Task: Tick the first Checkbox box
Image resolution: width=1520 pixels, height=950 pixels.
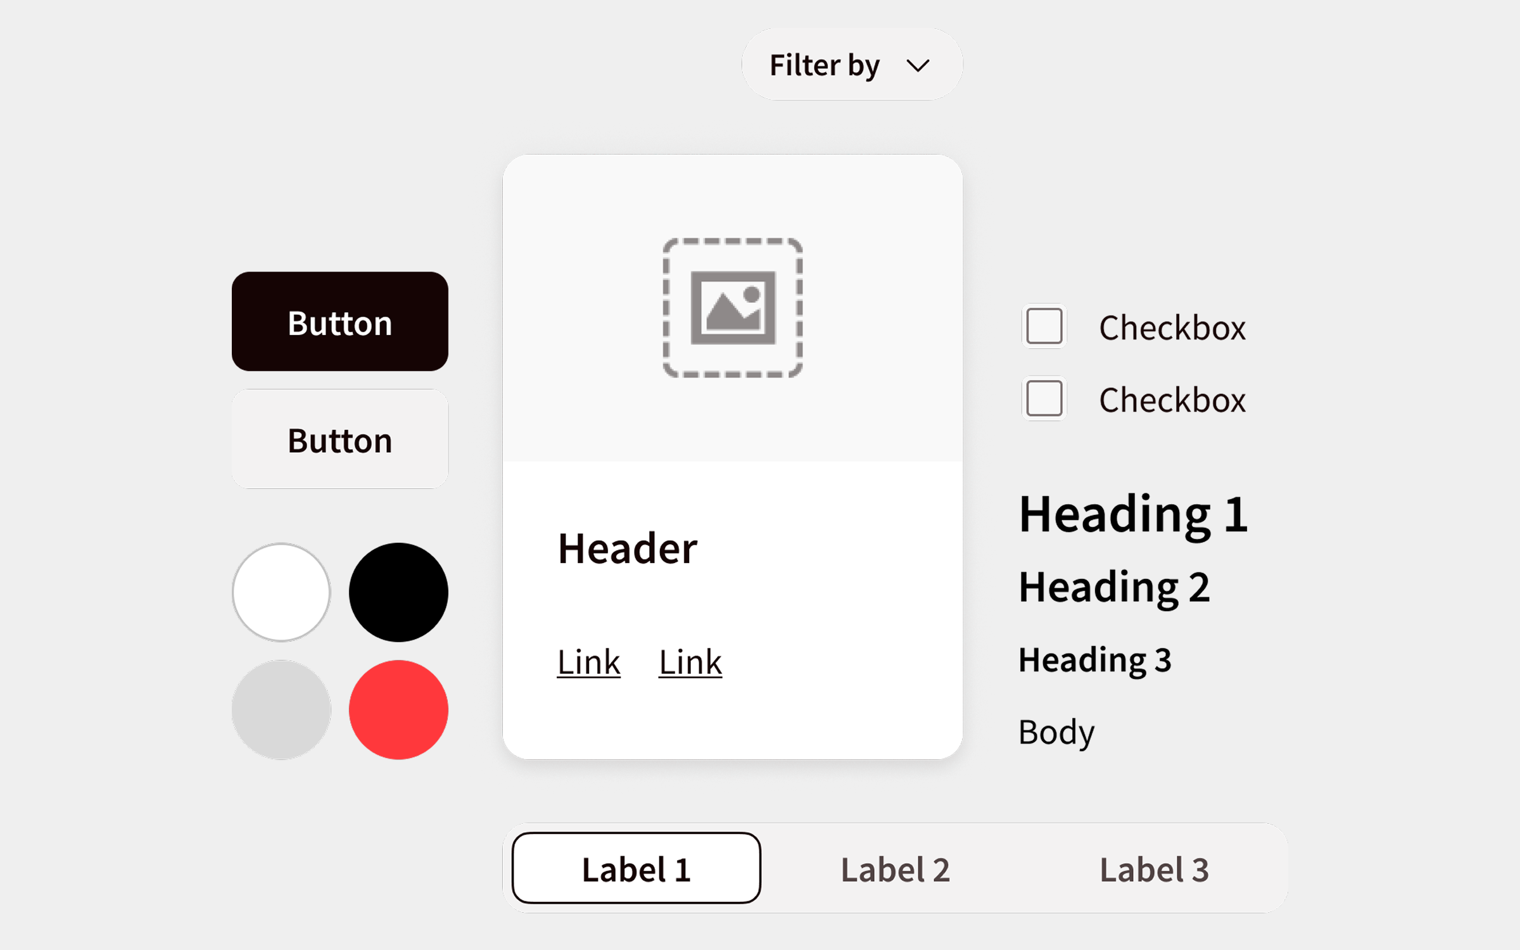Action: point(1044,326)
